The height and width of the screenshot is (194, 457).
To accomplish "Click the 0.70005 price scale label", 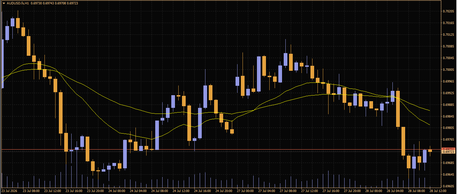I will (x=448, y=70).
